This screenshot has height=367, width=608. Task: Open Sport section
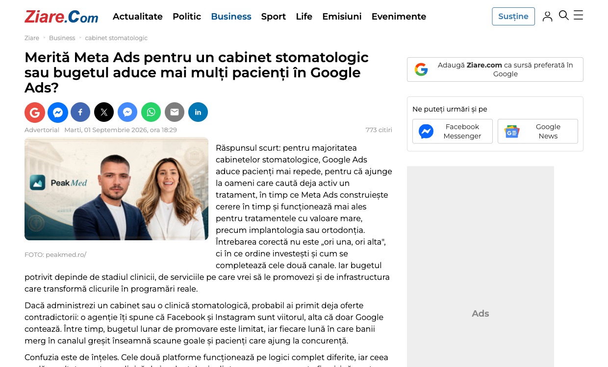click(x=274, y=17)
